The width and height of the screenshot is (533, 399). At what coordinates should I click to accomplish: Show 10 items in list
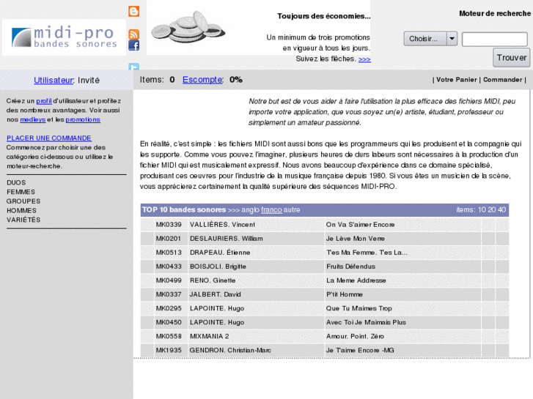click(x=482, y=210)
